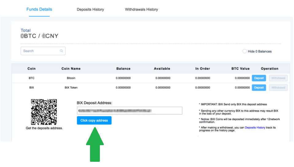Open the Funds Details tab
The image size is (294, 167).
point(39,10)
